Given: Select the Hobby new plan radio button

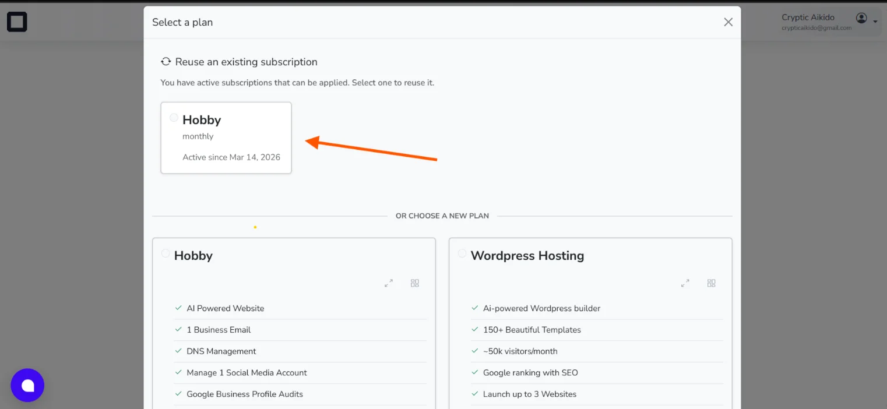Looking at the screenshot, I should point(166,253).
